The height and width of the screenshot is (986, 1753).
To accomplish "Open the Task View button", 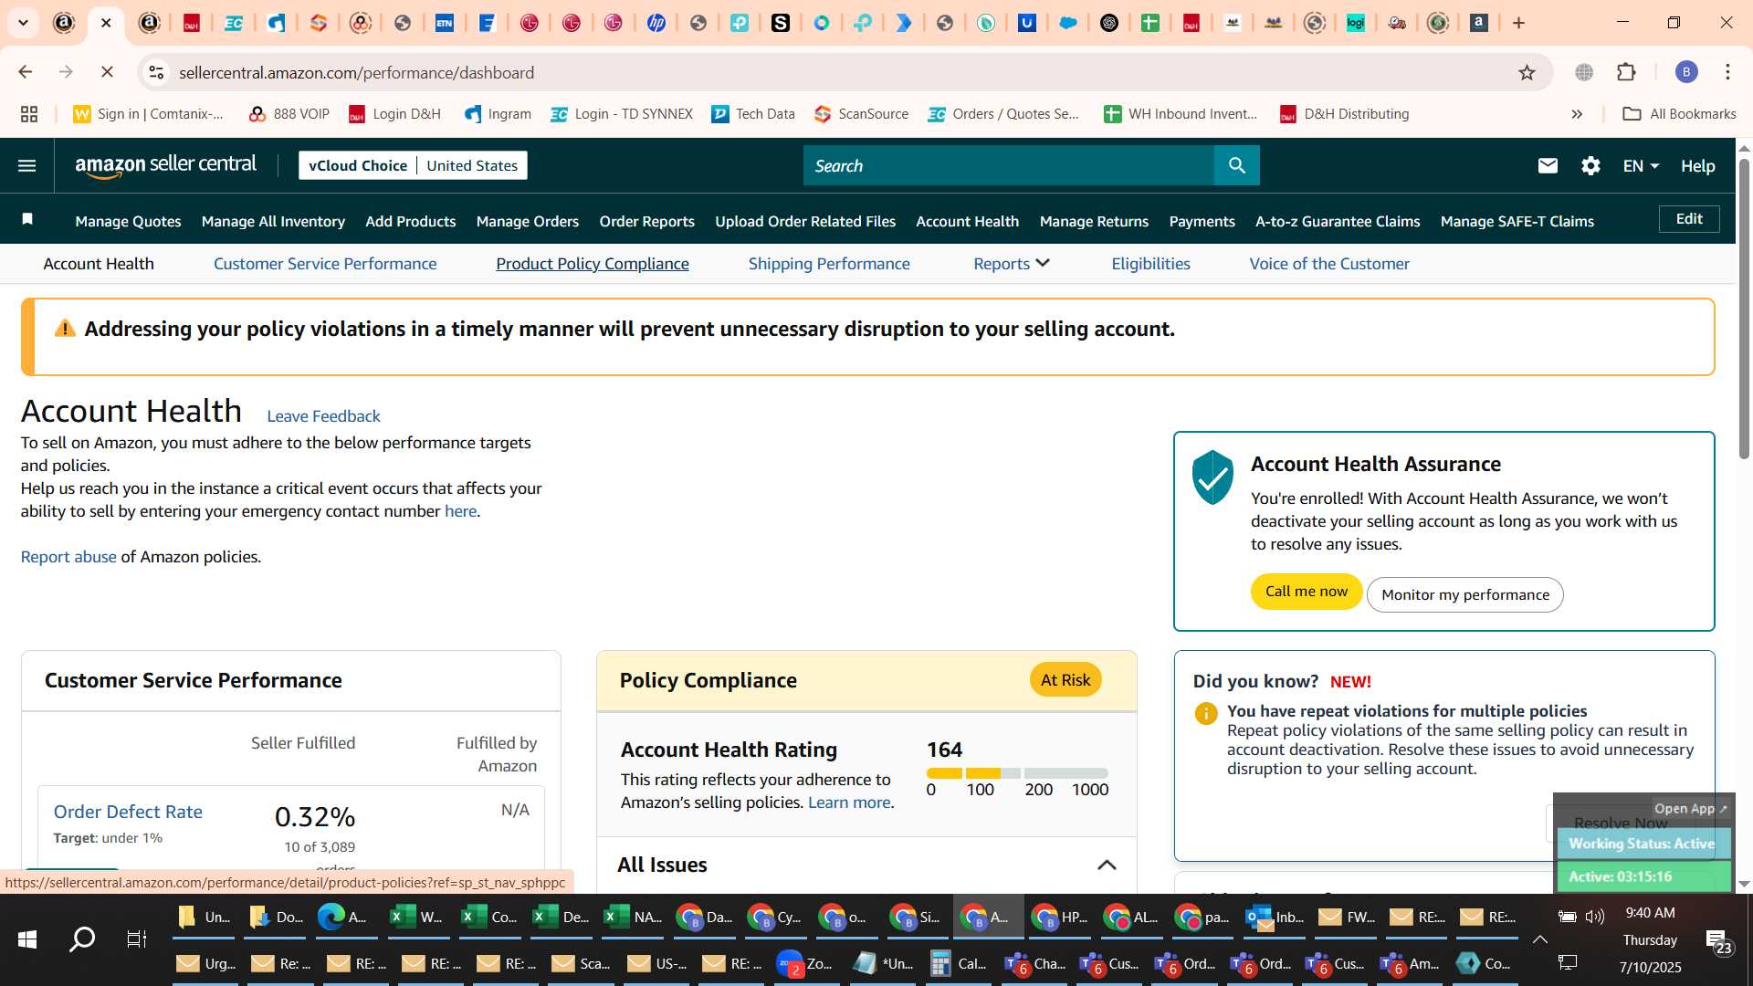I will pyautogui.click(x=136, y=939).
